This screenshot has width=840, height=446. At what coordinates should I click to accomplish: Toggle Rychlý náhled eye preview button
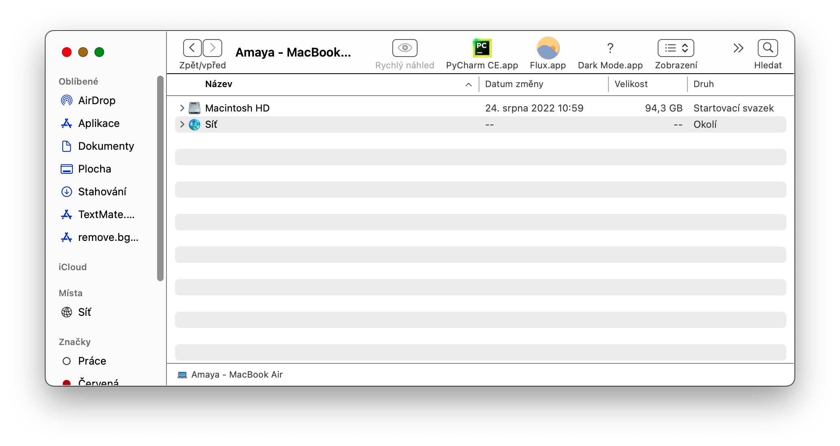point(405,48)
